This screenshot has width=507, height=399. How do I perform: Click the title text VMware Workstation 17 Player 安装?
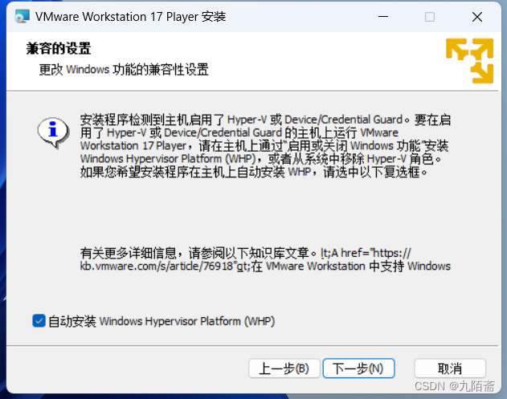coord(131,17)
